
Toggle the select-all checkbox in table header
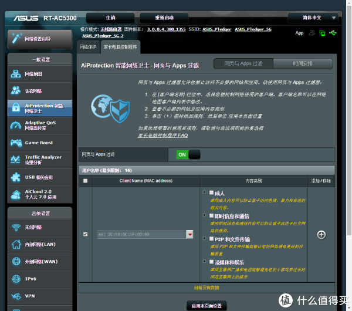coord(85,181)
